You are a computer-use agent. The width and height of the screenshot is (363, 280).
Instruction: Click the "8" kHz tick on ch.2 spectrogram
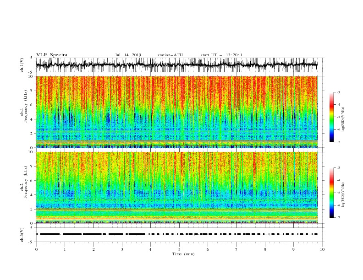click(33, 167)
